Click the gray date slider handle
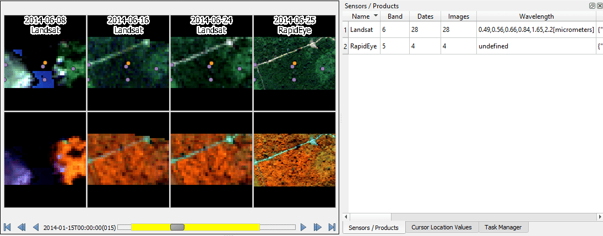This screenshot has height=236, width=603. (177, 227)
